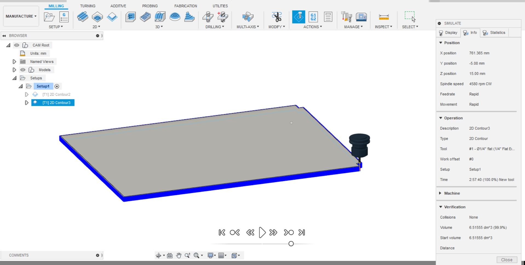Jump to end of simulation
This screenshot has height=265, width=525.
pyautogui.click(x=302, y=232)
